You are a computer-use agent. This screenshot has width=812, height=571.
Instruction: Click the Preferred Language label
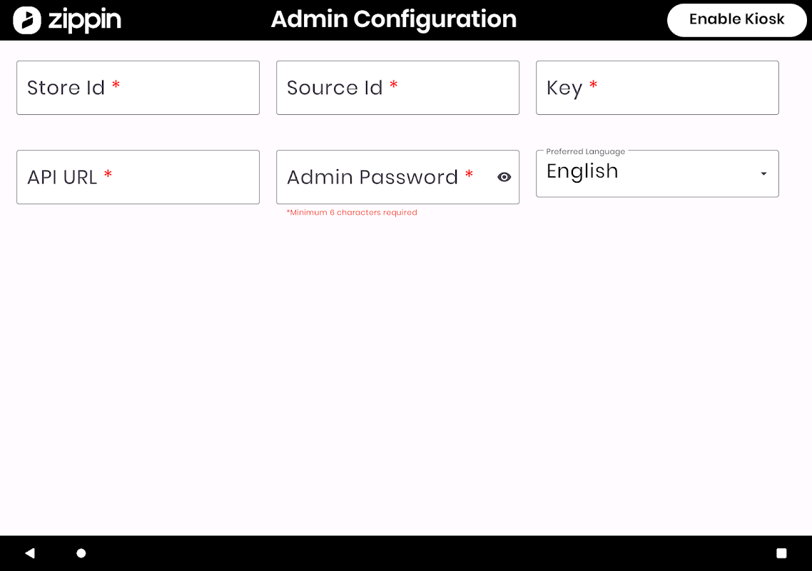(585, 151)
